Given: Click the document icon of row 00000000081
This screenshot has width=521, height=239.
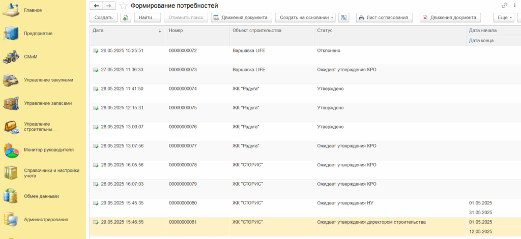Looking at the screenshot, I should [96, 222].
